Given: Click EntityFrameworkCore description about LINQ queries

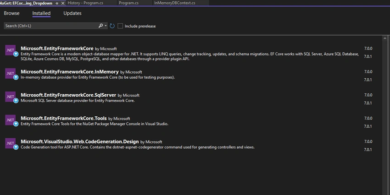Looking at the screenshot, I should pos(189,56).
